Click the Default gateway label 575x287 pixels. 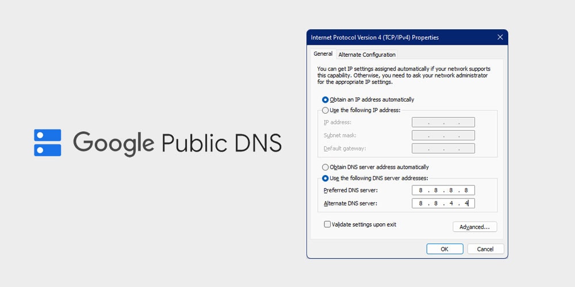[344, 149]
